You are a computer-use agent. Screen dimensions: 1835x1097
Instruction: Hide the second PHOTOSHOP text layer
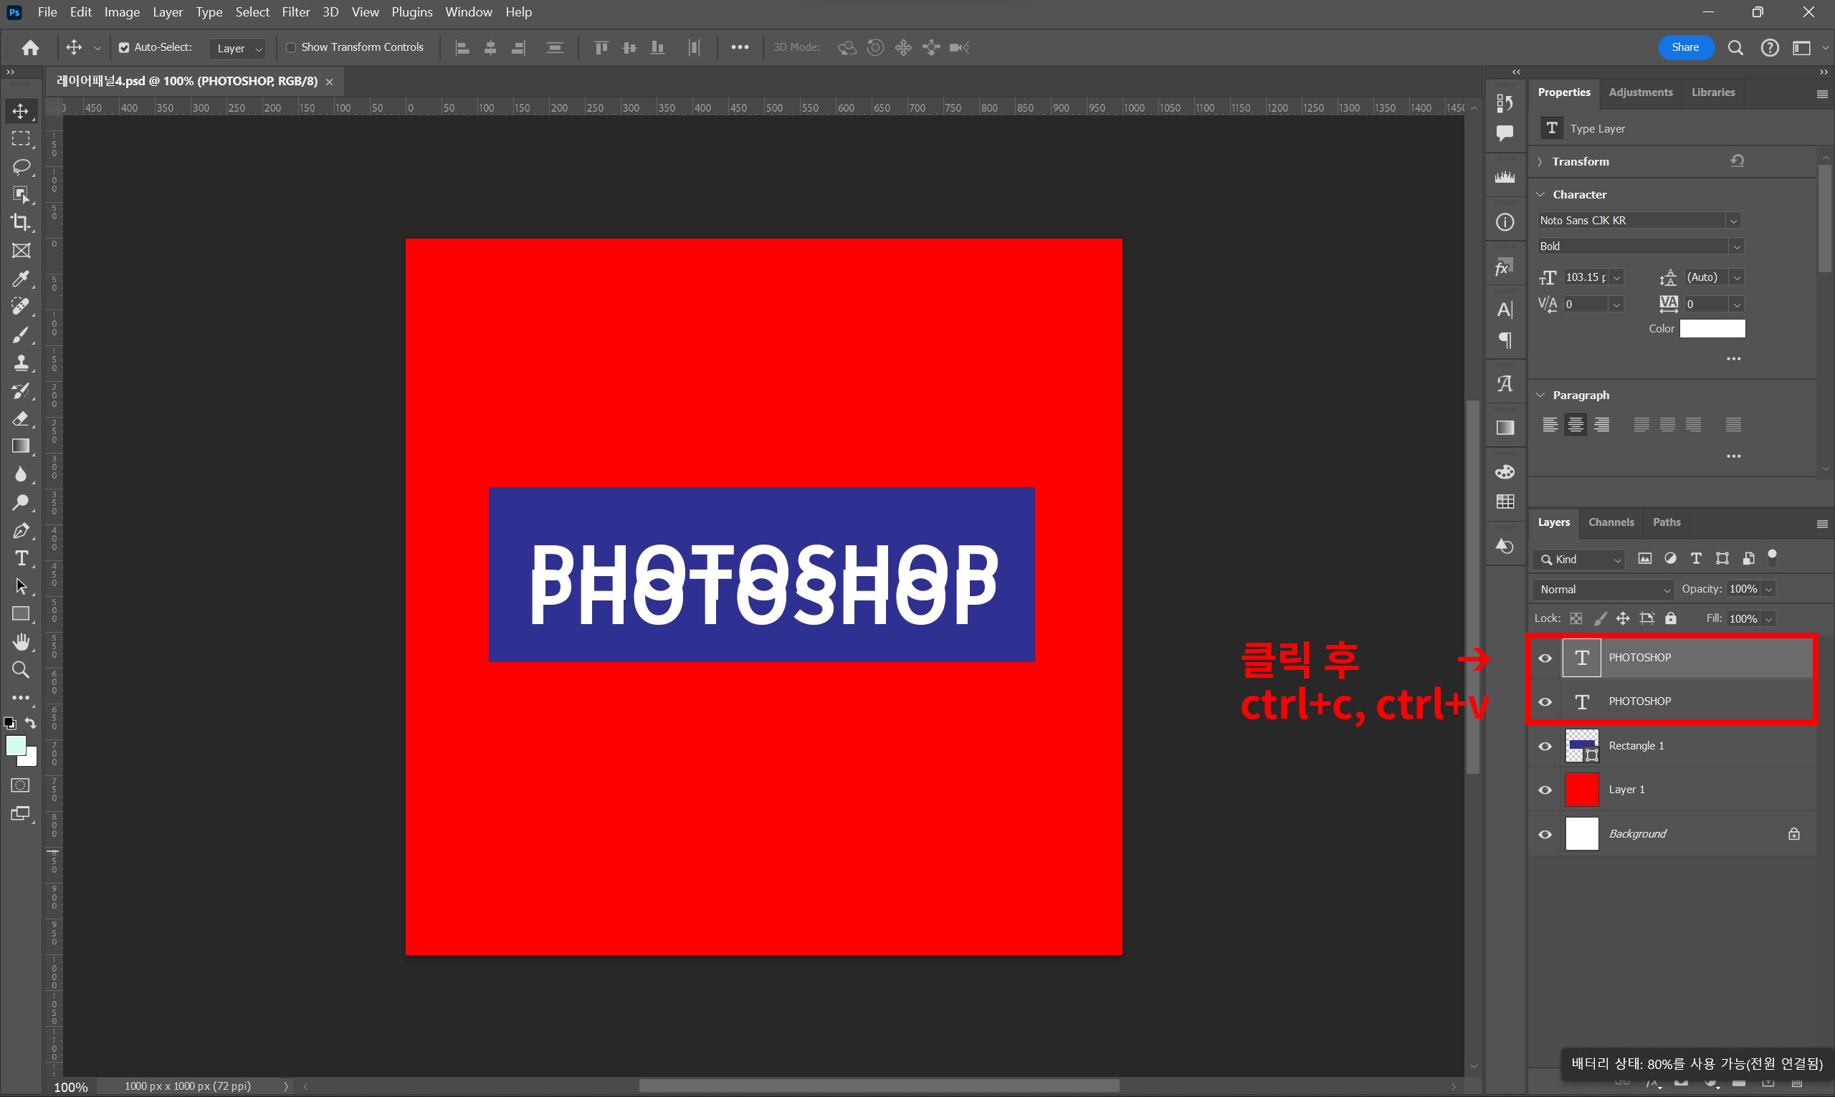[1545, 701]
